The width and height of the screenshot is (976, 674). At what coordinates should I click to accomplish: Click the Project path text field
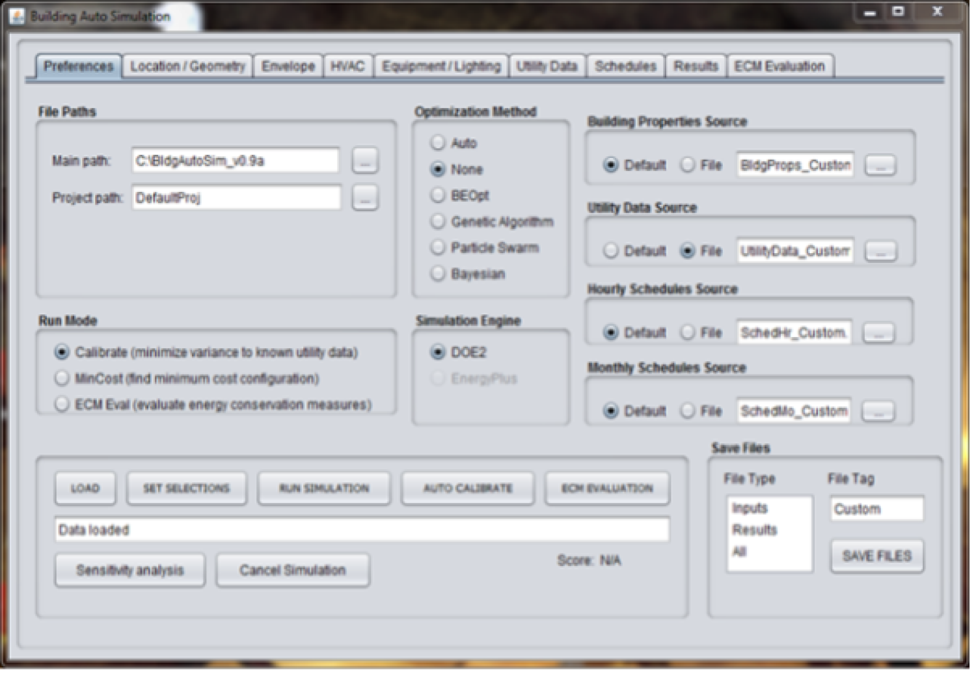(x=236, y=198)
